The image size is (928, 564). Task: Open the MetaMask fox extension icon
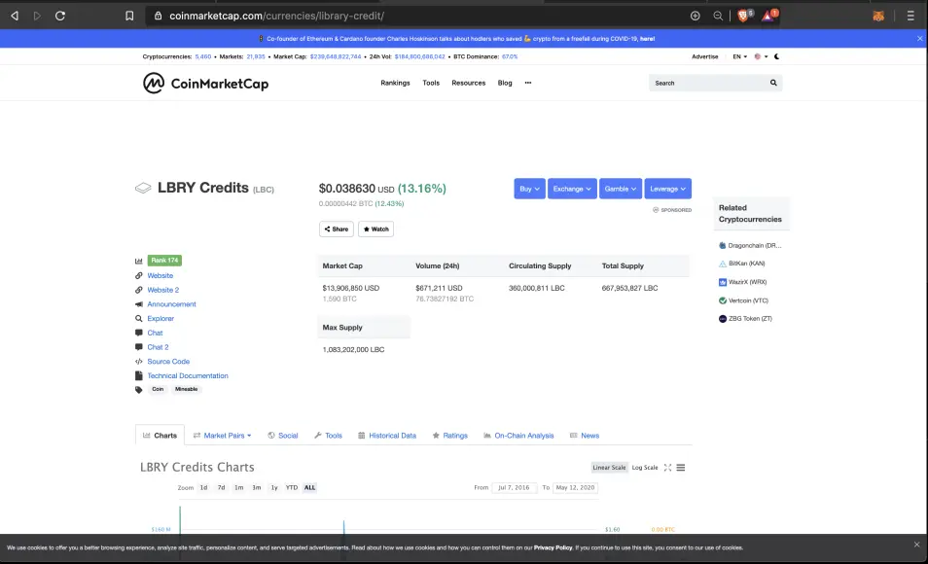pos(878,16)
